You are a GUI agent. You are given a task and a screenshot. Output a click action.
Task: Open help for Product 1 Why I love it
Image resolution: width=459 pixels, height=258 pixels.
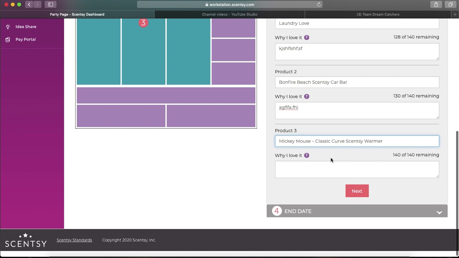tap(307, 38)
